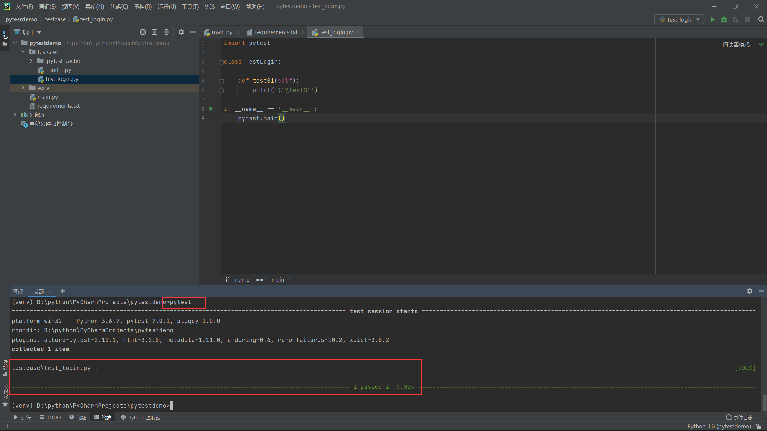The width and height of the screenshot is (767, 431).
Task: Open Search Everywhere magnifier icon
Action: [x=761, y=19]
